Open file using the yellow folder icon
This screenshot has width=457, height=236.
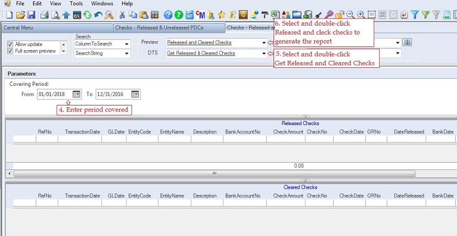point(20,14)
